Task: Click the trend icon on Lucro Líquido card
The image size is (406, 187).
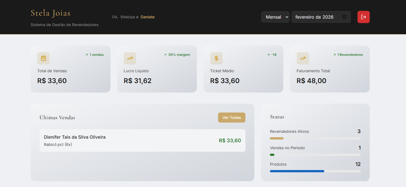Action: coord(130,58)
